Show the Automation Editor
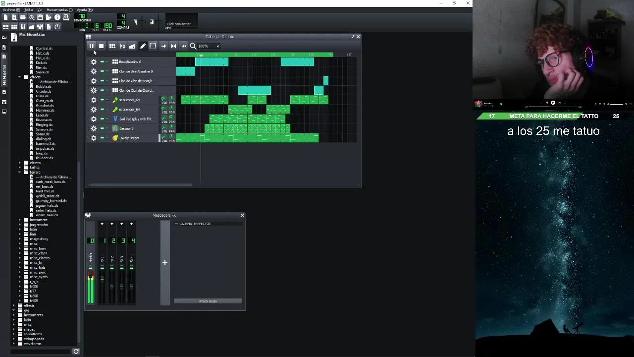This screenshot has height=357, width=634. (x=32, y=27)
